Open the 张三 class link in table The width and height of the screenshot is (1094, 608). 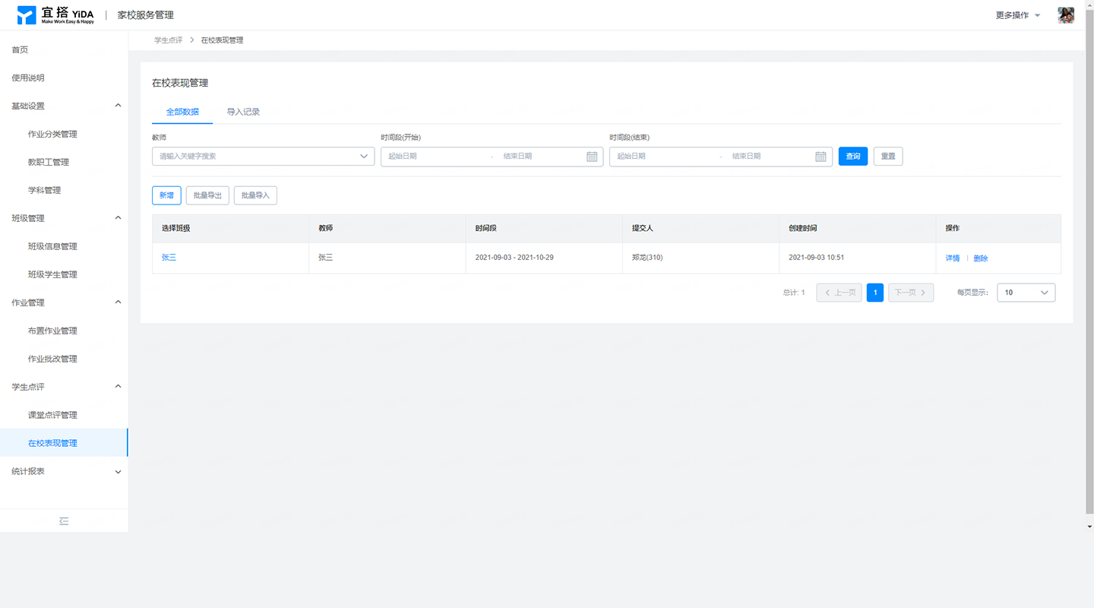click(169, 258)
